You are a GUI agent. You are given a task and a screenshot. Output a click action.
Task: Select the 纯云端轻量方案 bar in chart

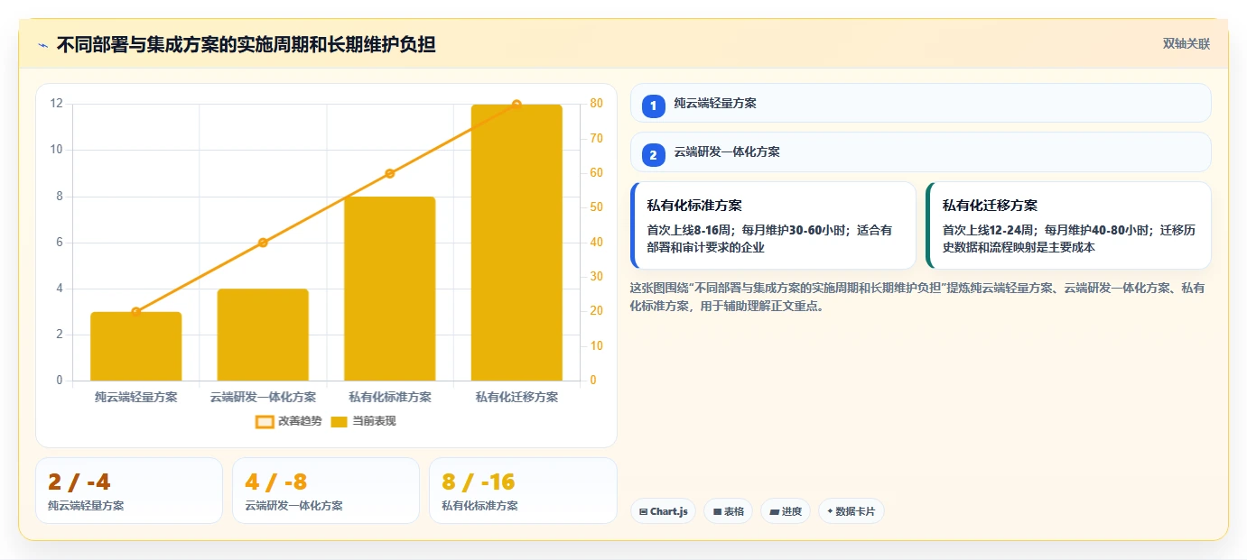(136, 346)
